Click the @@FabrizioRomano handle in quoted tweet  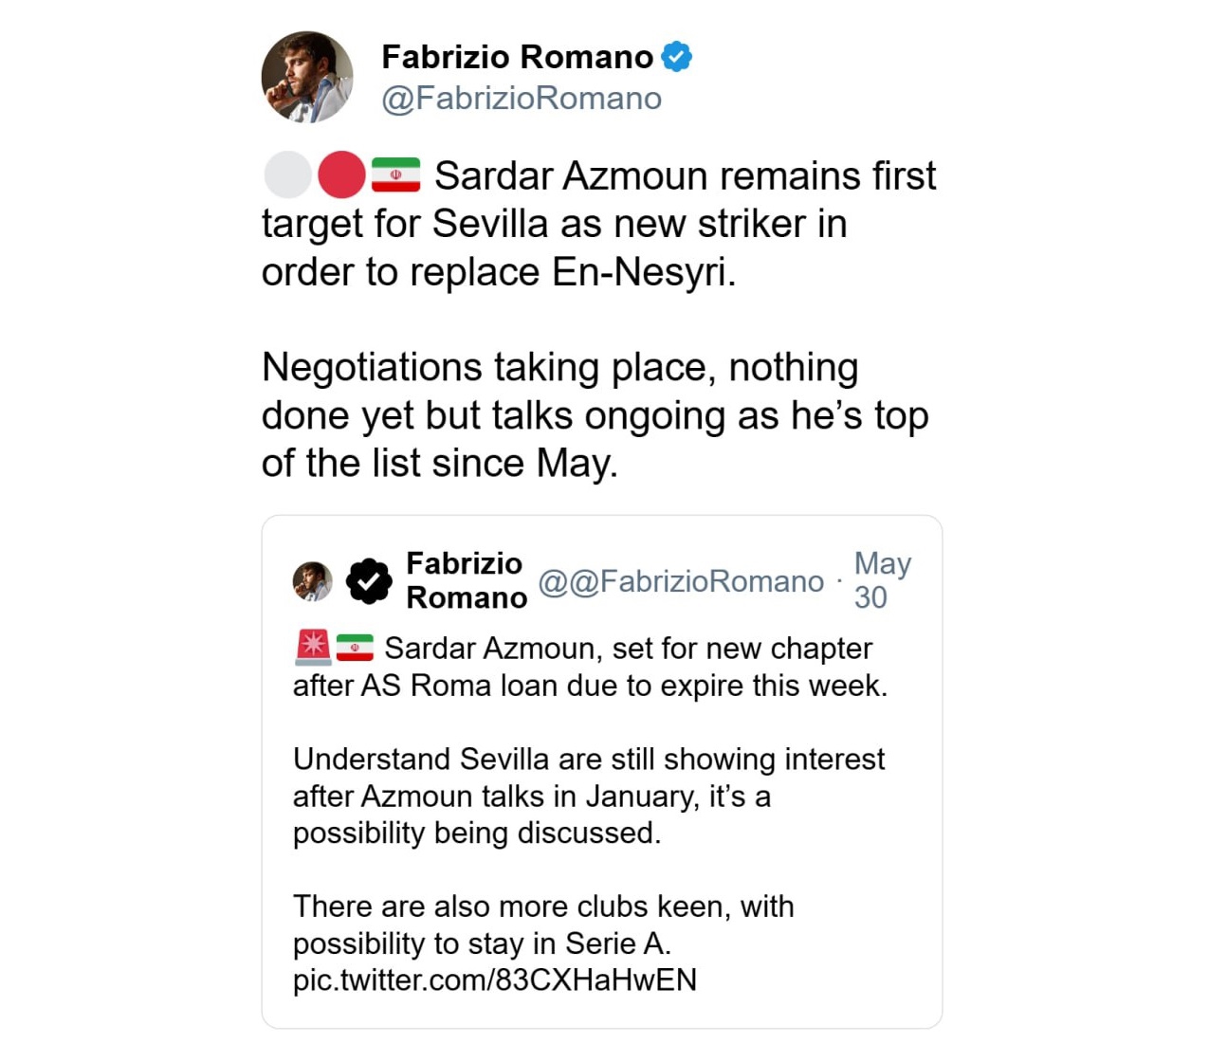(681, 581)
